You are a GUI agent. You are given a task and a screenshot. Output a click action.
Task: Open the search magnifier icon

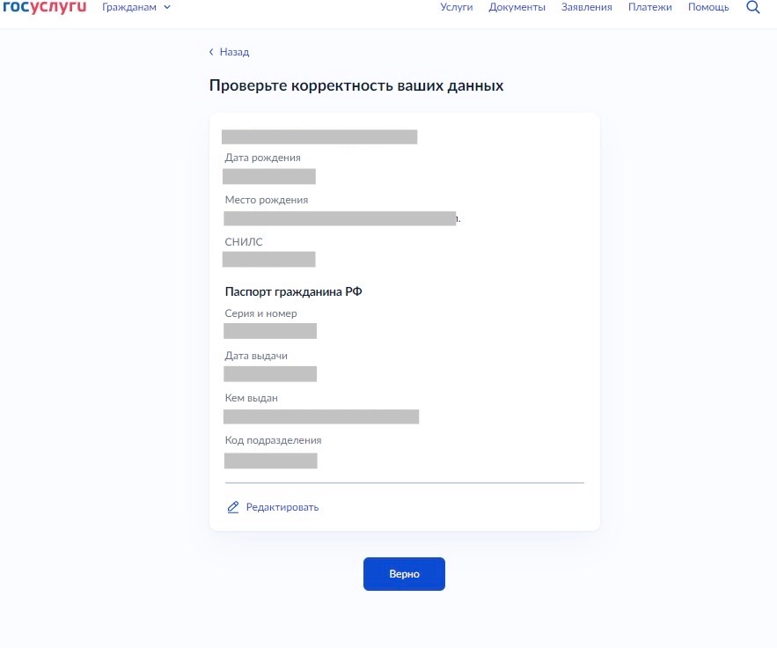click(x=752, y=7)
